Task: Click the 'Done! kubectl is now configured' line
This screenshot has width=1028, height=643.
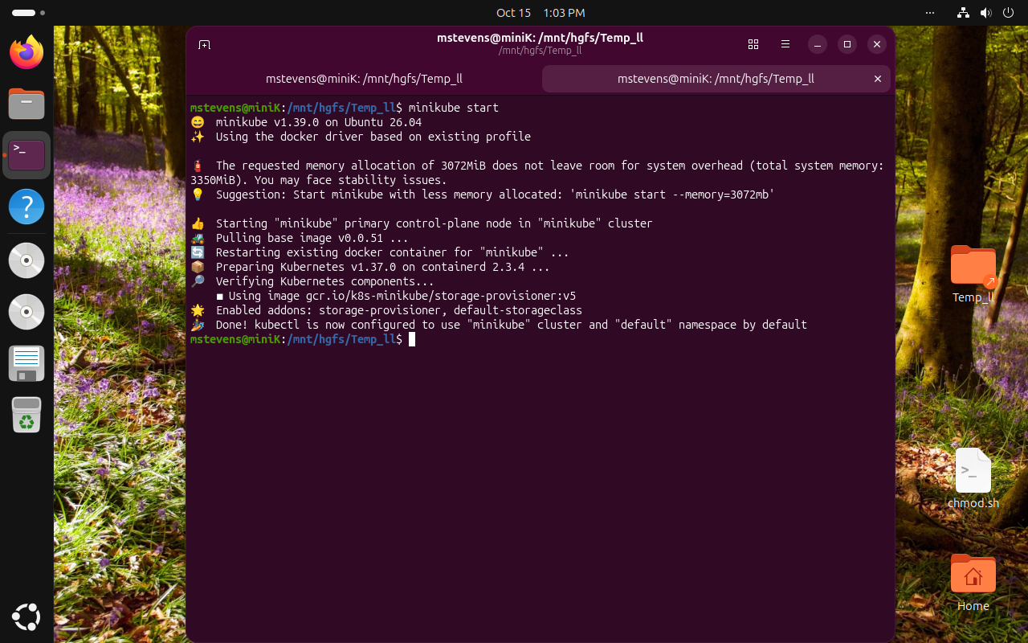Action: [512, 325]
